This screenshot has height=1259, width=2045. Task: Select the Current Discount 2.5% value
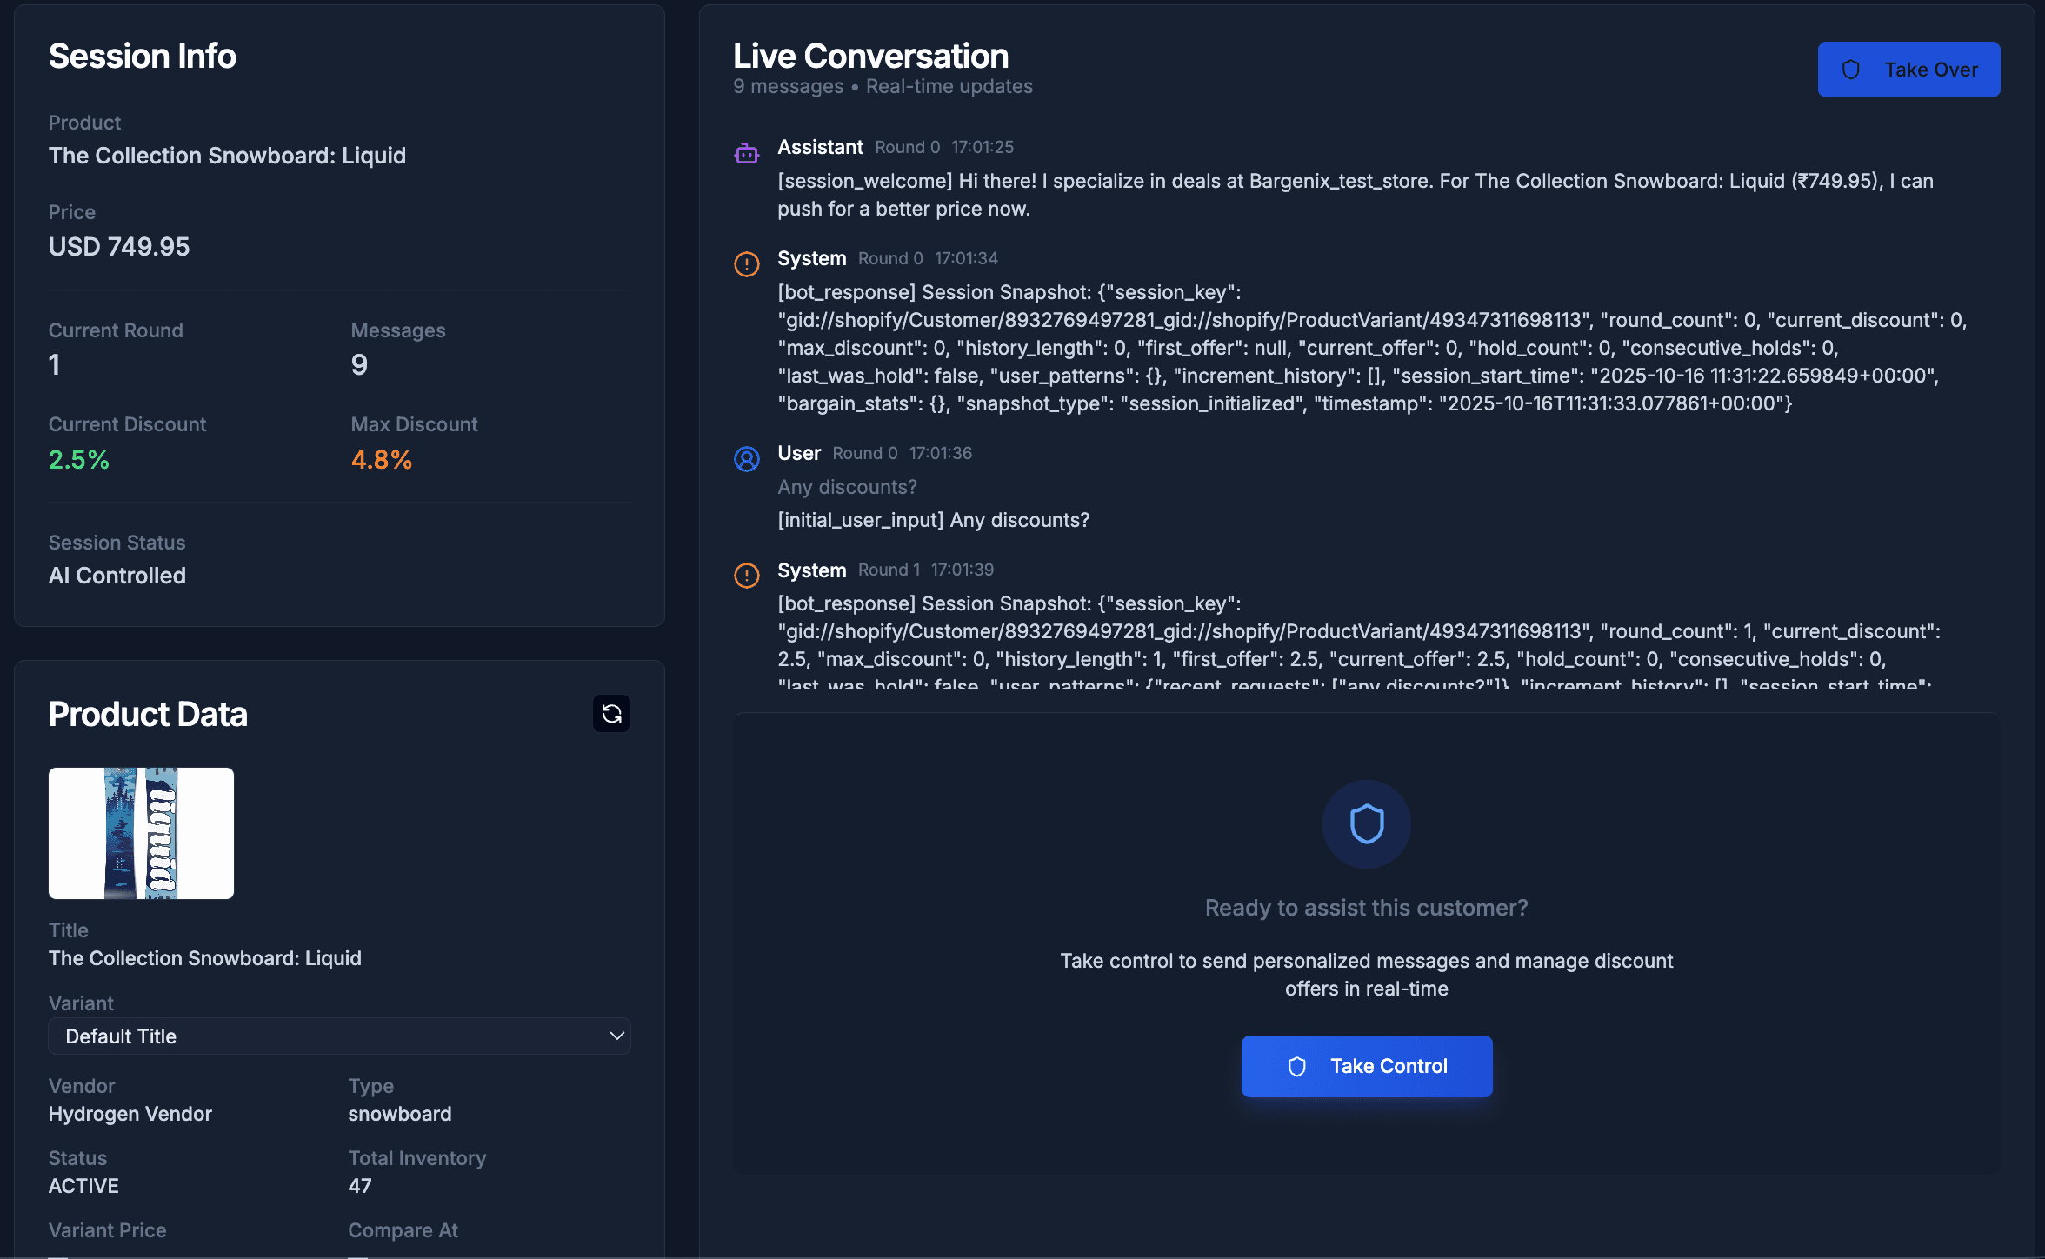pyautogui.click(x=78, y=459)
